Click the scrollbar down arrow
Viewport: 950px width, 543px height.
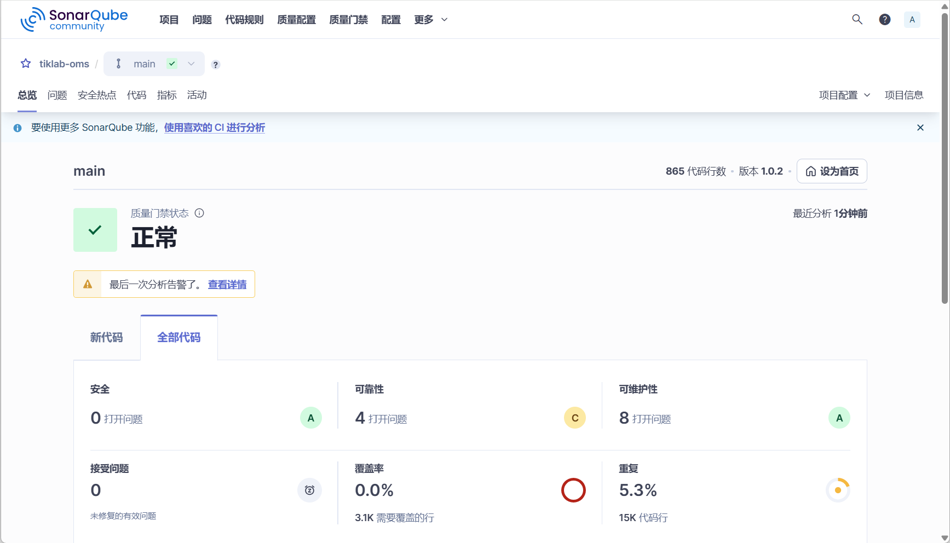pos(945,538)
